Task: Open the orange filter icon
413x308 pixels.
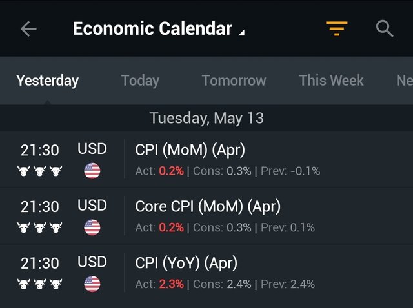Action: [x=337, y=28]
